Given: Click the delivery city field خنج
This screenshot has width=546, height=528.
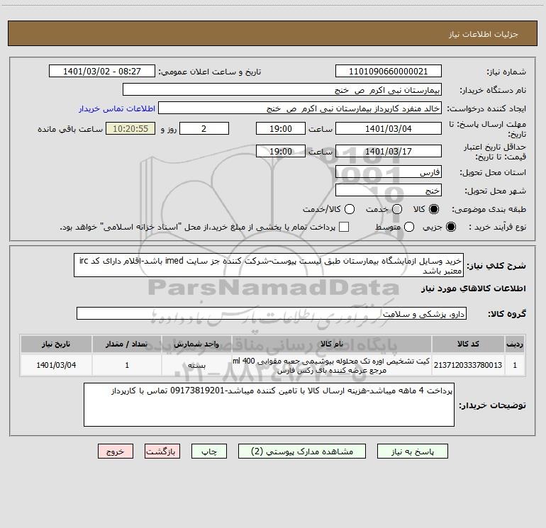Looking at the screenshot, I should point(389,190).
